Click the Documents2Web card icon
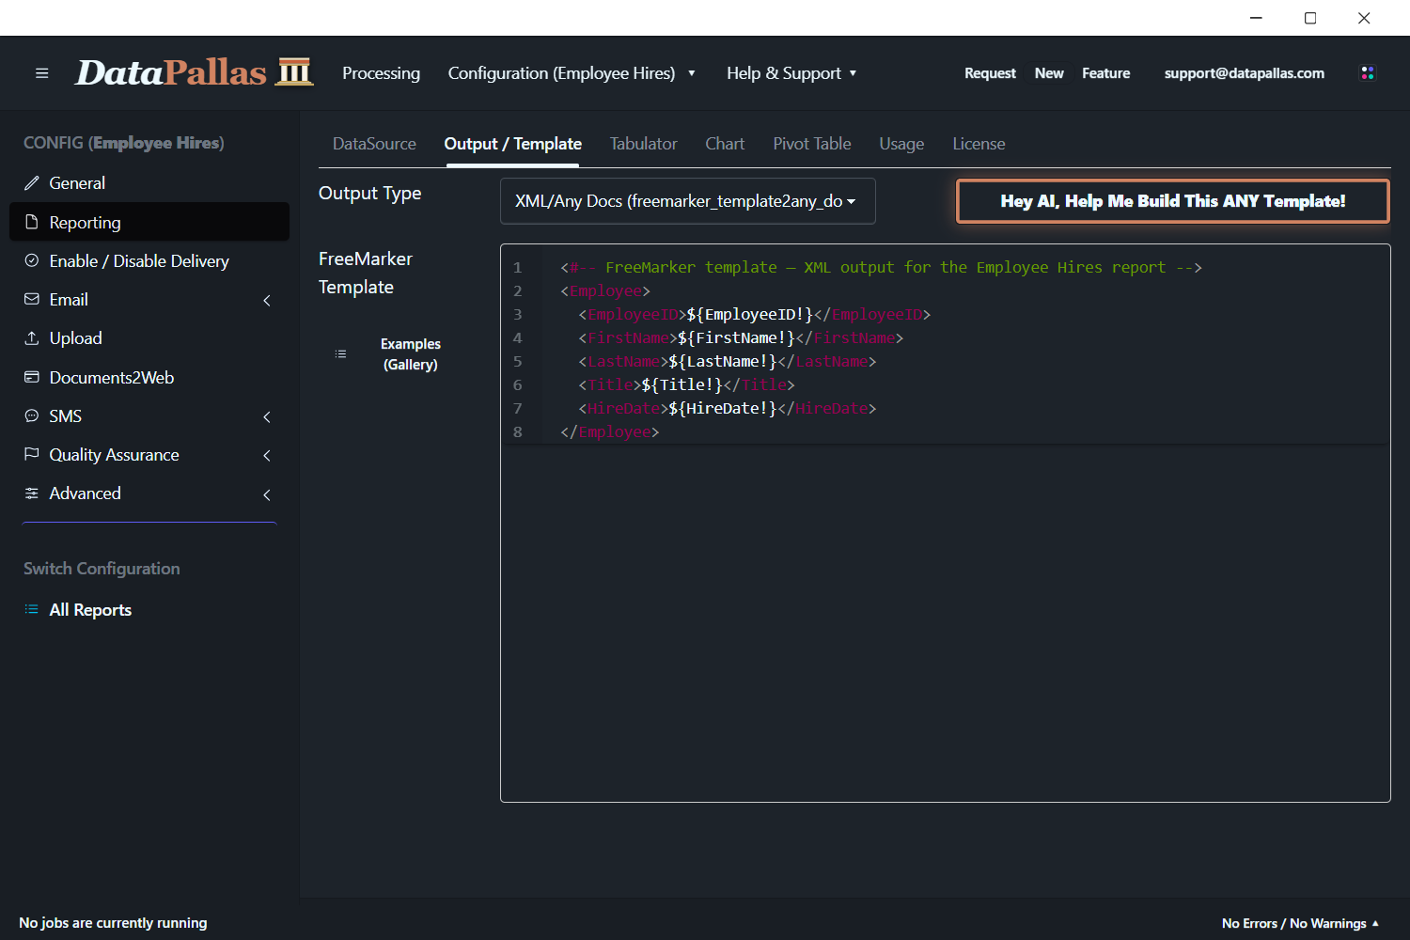1410x940 pixels. (x=32, y=377)
